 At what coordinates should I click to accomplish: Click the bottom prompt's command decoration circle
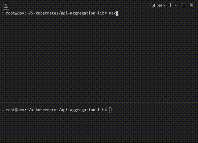(3, 110)
